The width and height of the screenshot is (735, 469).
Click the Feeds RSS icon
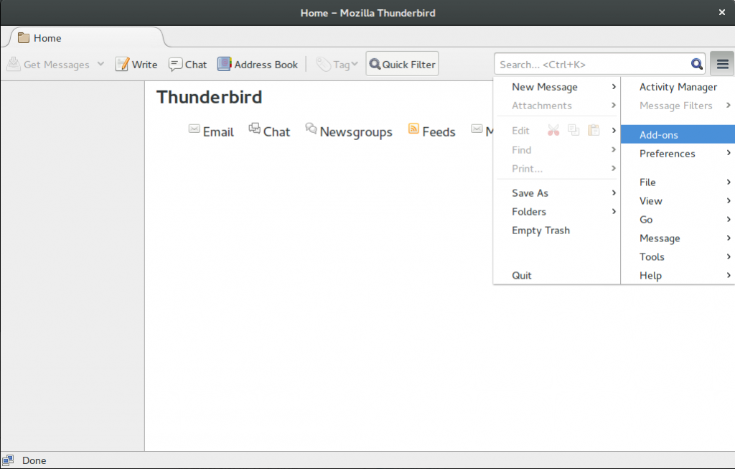pos(413,129)
